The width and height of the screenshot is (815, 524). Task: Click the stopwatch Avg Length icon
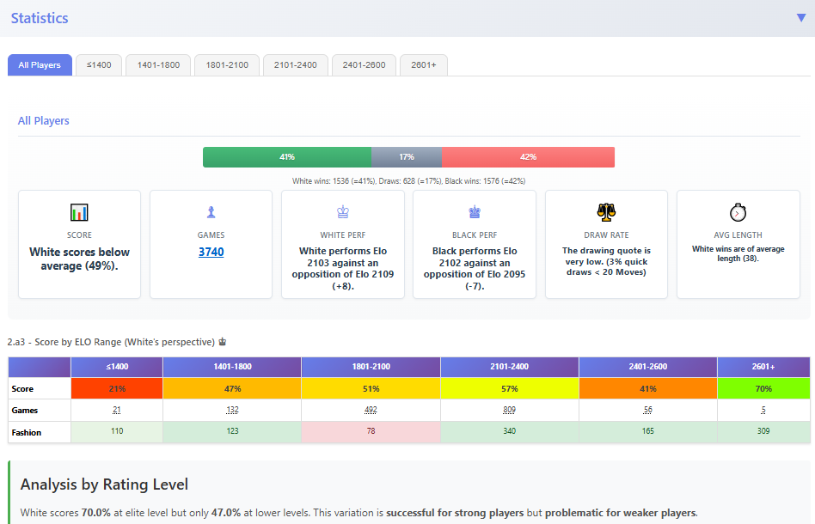point(738,212)
